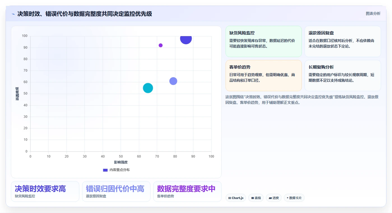Click the 进度 tag
The image size is (392, 213).
274,198
